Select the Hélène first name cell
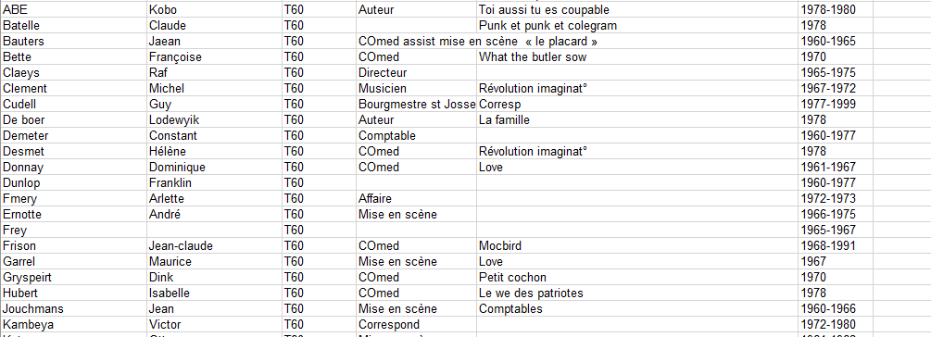Viewport: 931px width, 337px height. [x=214, y=151]
